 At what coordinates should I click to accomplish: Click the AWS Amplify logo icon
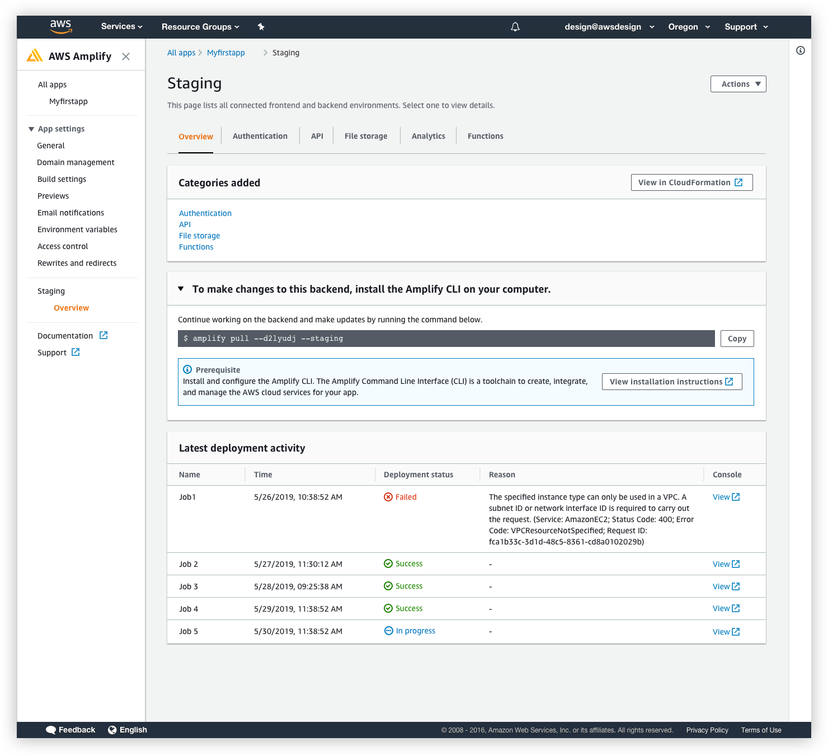(35, 55)
